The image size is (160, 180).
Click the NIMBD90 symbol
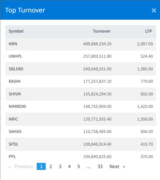pos(17,107)
